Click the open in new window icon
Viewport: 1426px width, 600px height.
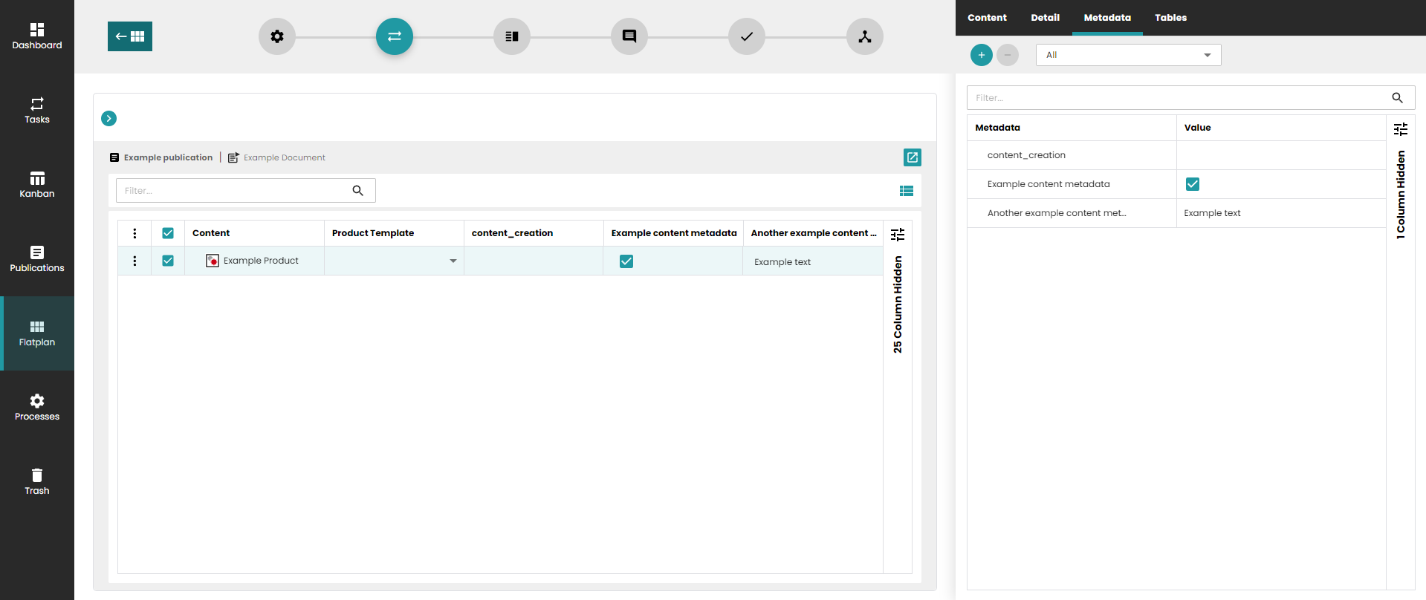tap(912, 157)
